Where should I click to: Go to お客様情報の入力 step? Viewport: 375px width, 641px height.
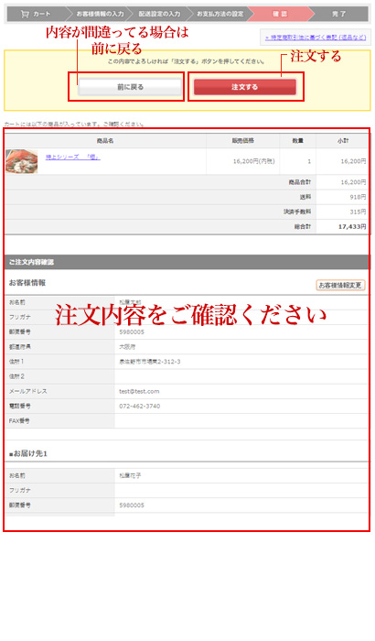(100, 15)
